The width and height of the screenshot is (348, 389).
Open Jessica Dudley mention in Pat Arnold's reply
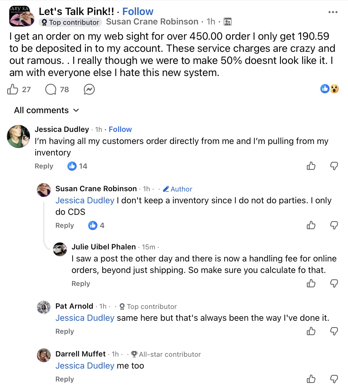tap(85, 318)
